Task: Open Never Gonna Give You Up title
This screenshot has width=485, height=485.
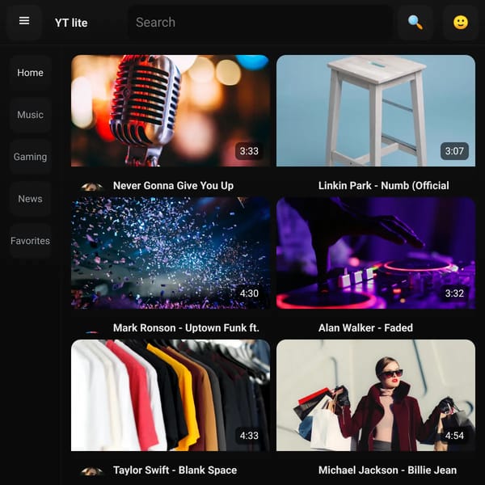Action: pyautogui.click(x=173, y=186)
